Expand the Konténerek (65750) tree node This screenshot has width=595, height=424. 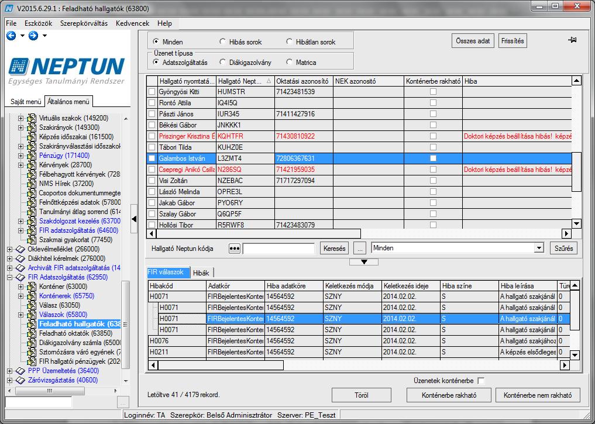pyautogui.click(x=20, y=296)
